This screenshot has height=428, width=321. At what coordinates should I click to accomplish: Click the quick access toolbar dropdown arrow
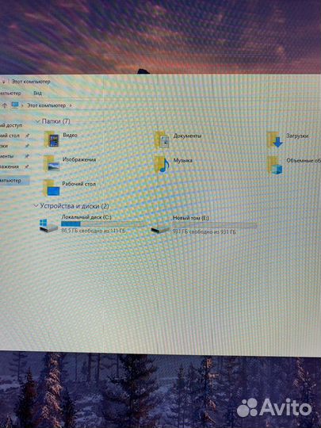point(3,82)
